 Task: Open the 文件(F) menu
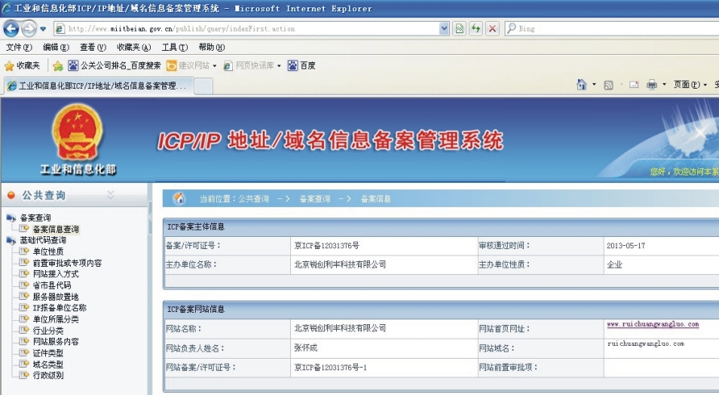pyautogui.click(x=19, y=47)
